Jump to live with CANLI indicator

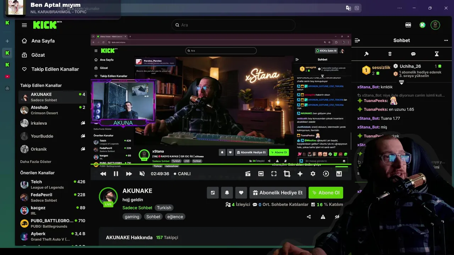pyautogui.click(x=182, y=174)
